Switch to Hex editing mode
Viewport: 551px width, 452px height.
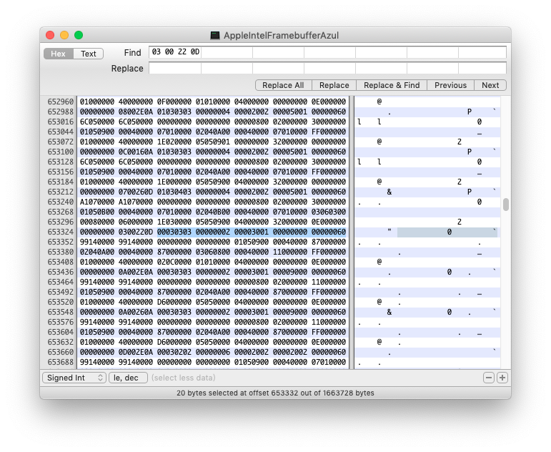(59, 54)
